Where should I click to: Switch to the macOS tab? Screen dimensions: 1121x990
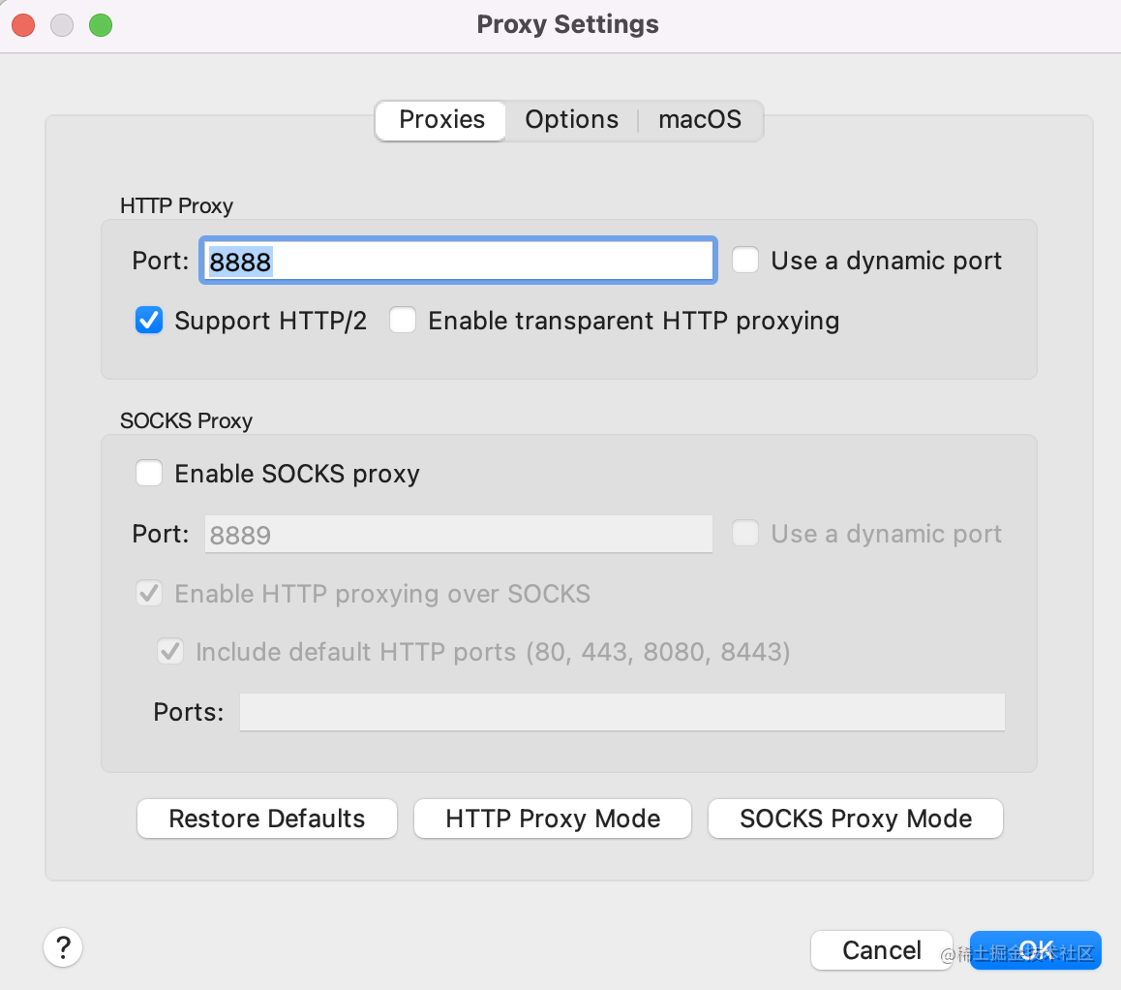(x=700, y=120)
